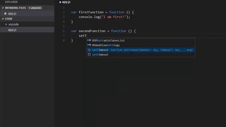This screenshot has height=127, width=226.
Task: Click the EXPLORER panel title
Action: [x=11, y=2]
